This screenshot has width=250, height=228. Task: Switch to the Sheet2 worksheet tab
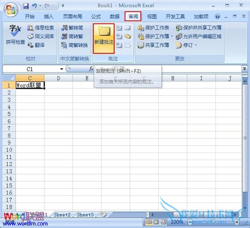pyautogui.click(x=62, y=215)
